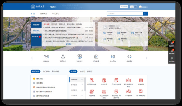Open the 科研学术 flask category
The image size is (182, 106).
63,57
